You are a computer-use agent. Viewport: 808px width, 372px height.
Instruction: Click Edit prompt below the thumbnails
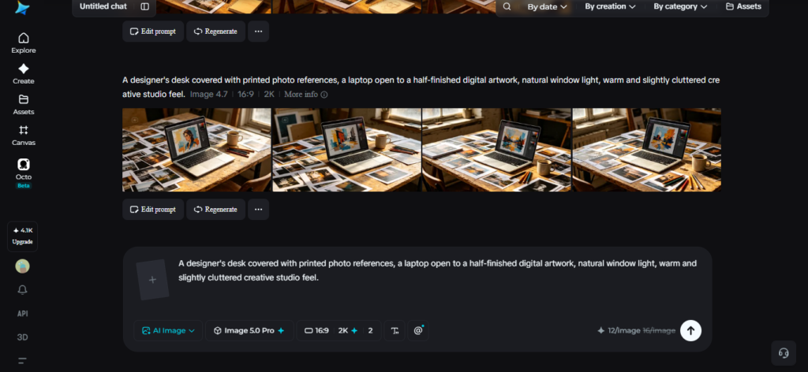coord(153,210)
